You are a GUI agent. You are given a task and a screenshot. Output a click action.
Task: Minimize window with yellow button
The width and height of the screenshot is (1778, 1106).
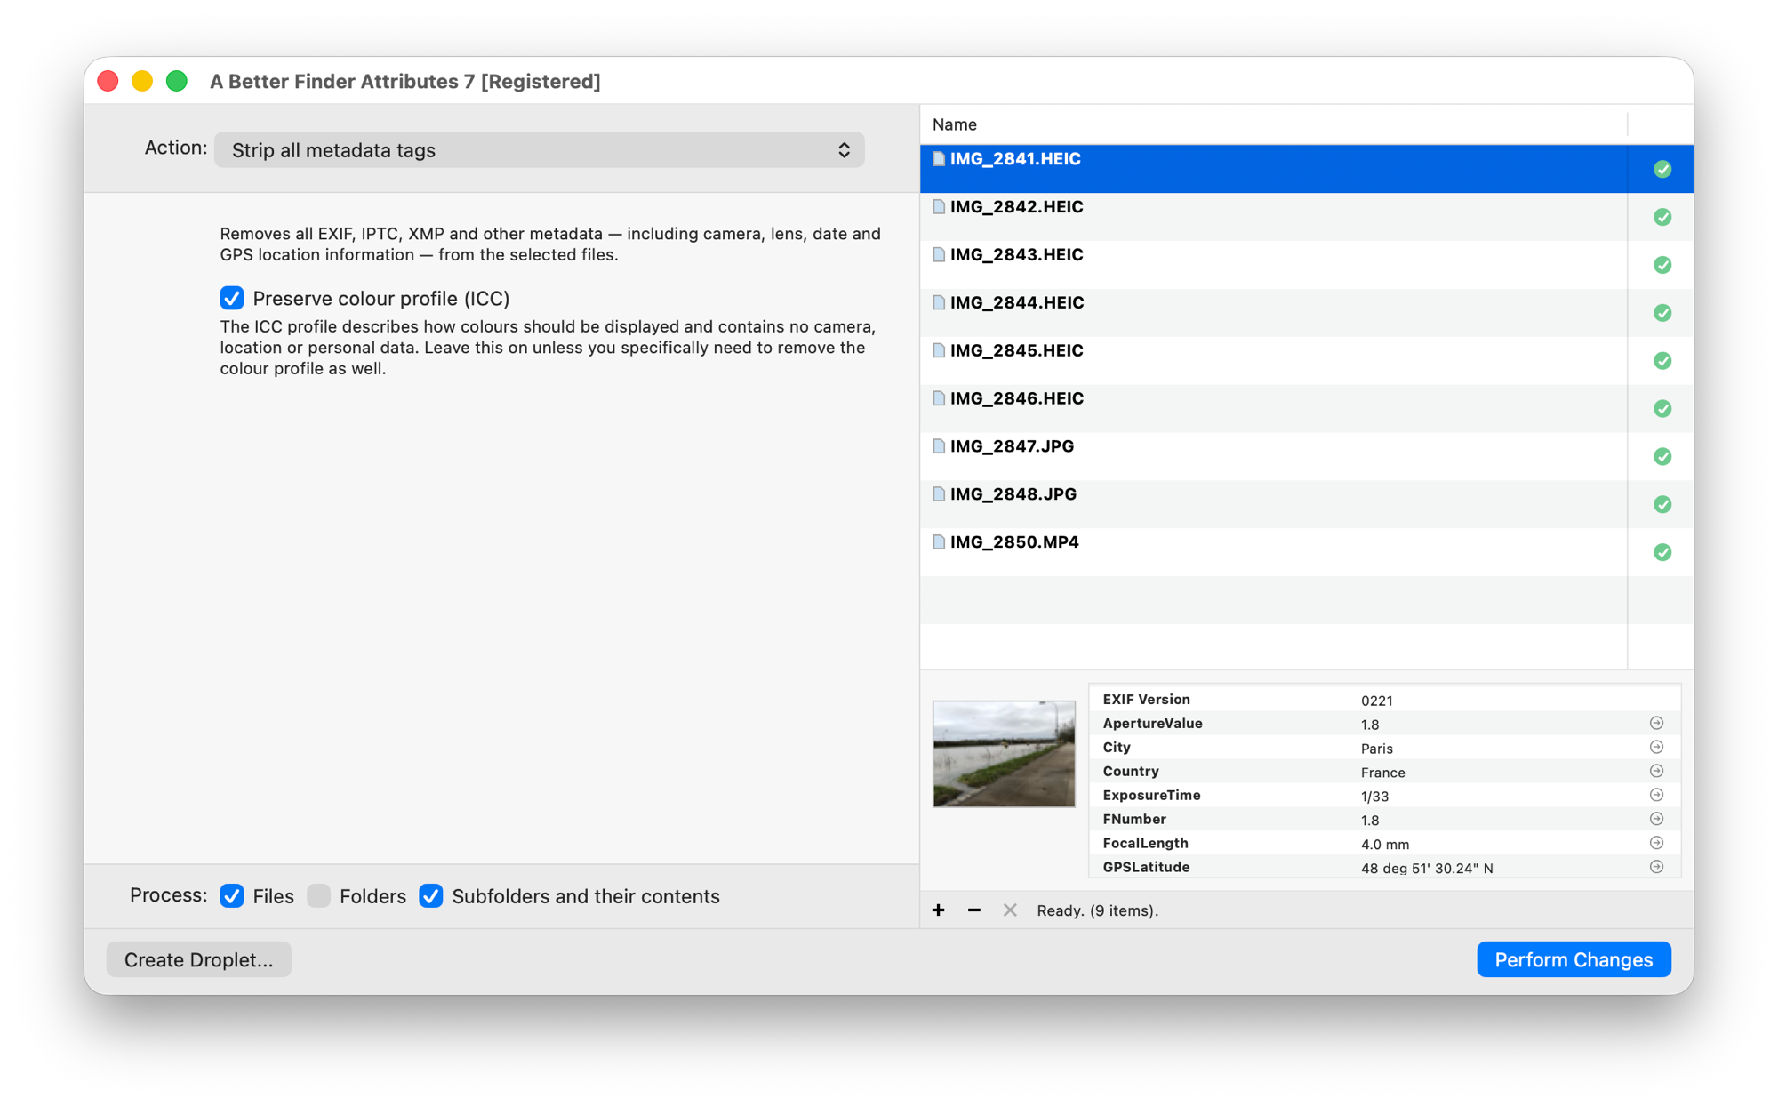point(142,81)
